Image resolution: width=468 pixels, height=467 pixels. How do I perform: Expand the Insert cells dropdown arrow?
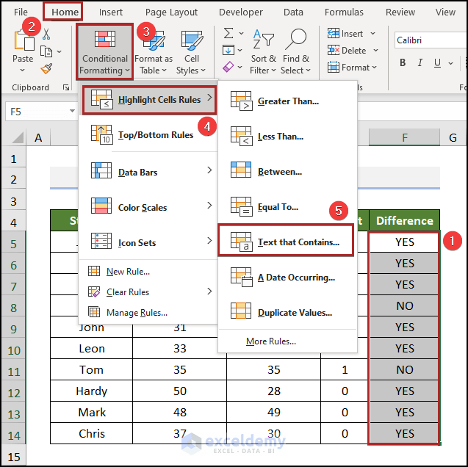tap(372, 33)
